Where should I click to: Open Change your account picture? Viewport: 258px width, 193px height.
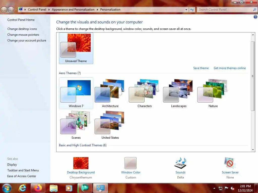(x=27, y=40)
